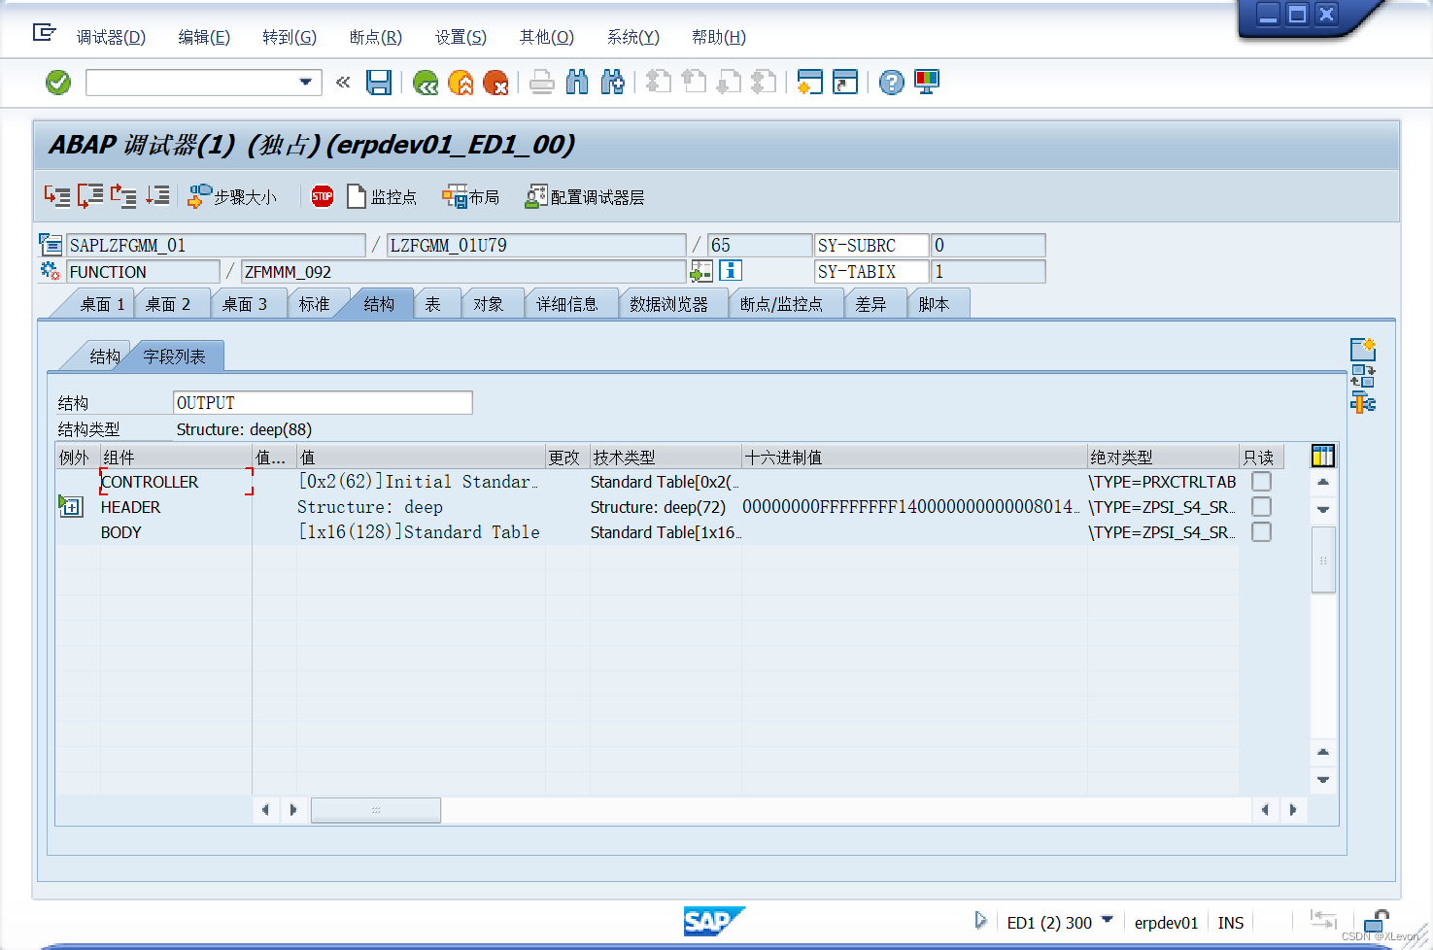This screenshot has width=1433, height=950.
Task: Select the 结构 sub-tab
Action: [105, 356]
